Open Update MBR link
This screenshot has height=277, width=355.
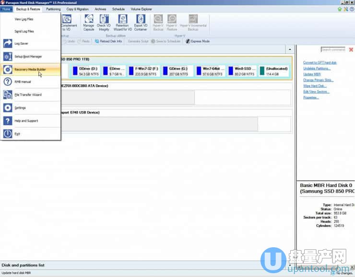coord(312,74)
